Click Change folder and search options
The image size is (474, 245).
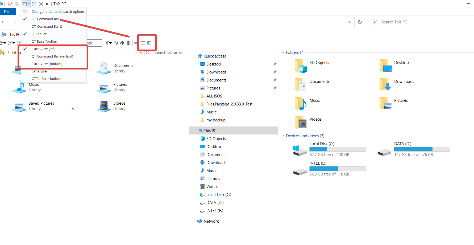point(58,11)
